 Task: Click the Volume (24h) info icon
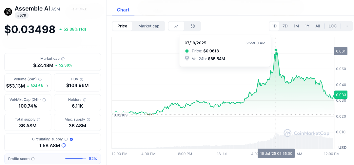coord(40,79)
